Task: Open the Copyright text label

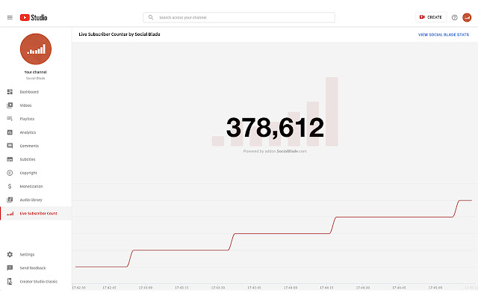Action: pos(28,173)
